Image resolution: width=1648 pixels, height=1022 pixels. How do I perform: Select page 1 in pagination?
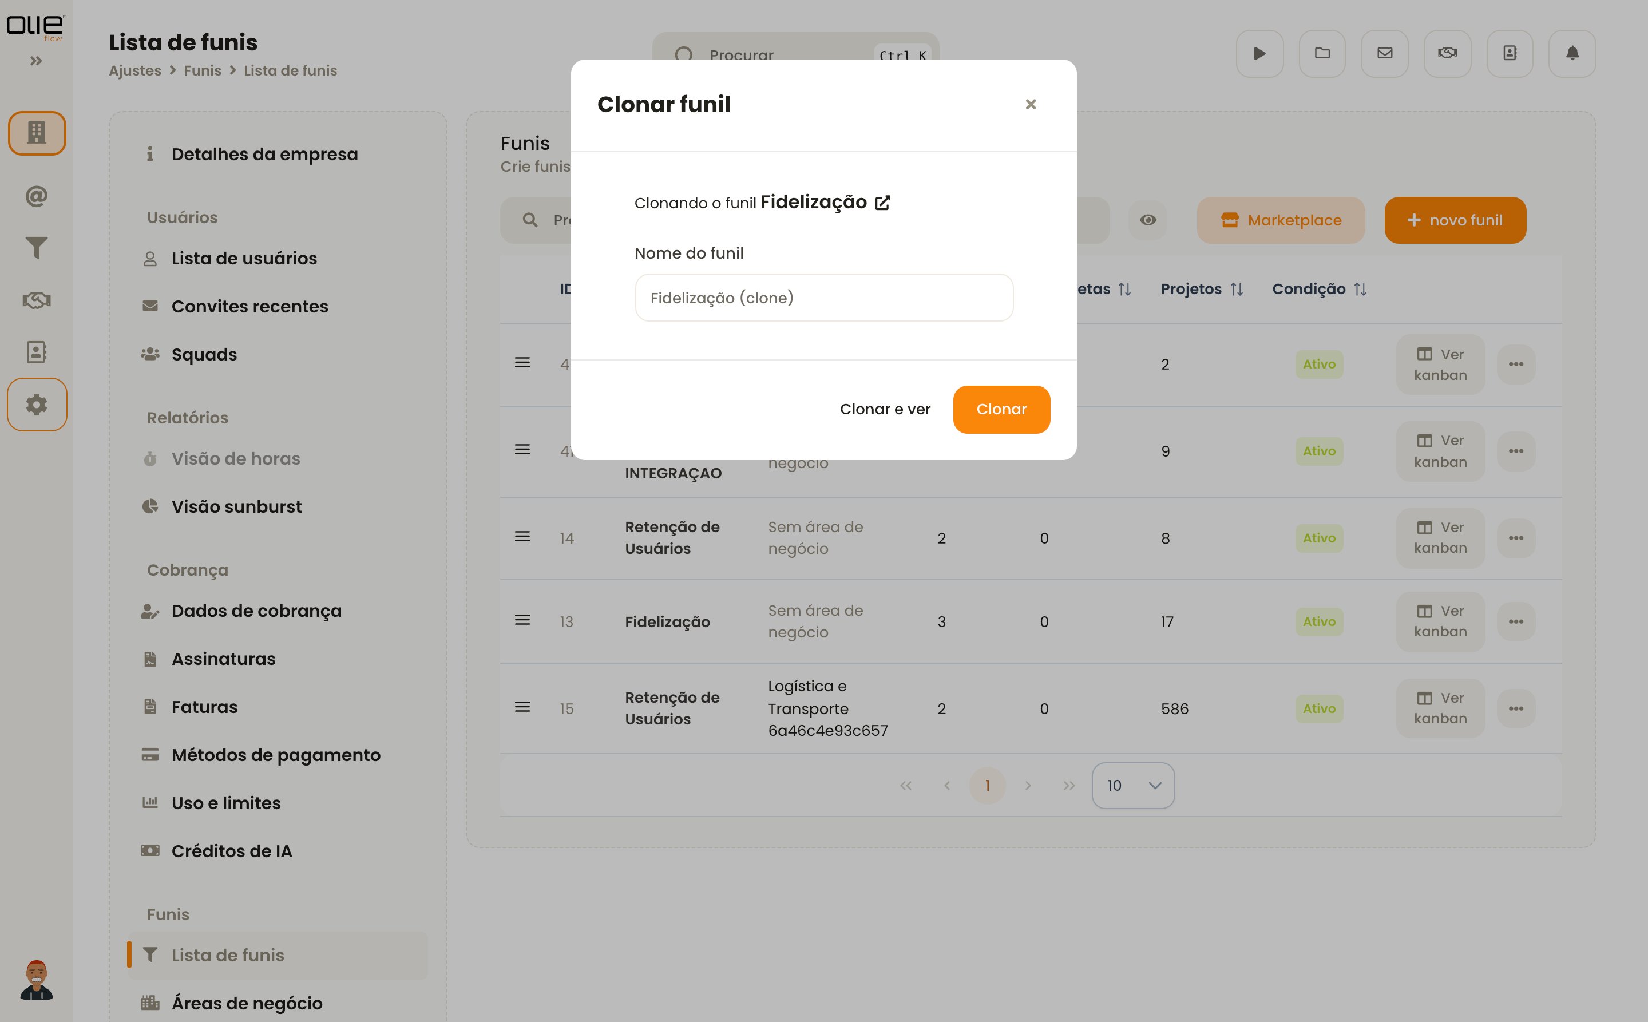point(987,786)
